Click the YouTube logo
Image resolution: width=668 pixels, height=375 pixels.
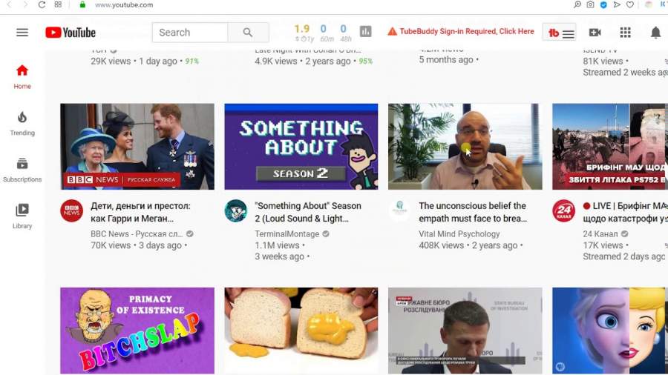pos(71,33)
